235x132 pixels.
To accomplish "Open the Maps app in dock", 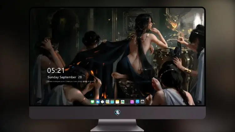I will pyautogui.click(x=123, y=102).
